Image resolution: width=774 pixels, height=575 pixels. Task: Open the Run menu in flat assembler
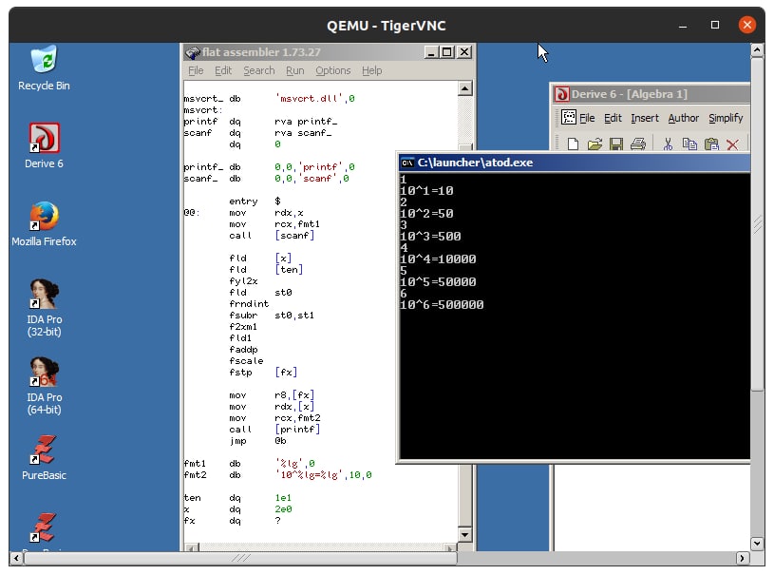point(294,70)
